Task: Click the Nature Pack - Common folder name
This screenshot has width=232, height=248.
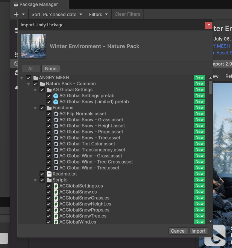Action: [x=71, y=84]
